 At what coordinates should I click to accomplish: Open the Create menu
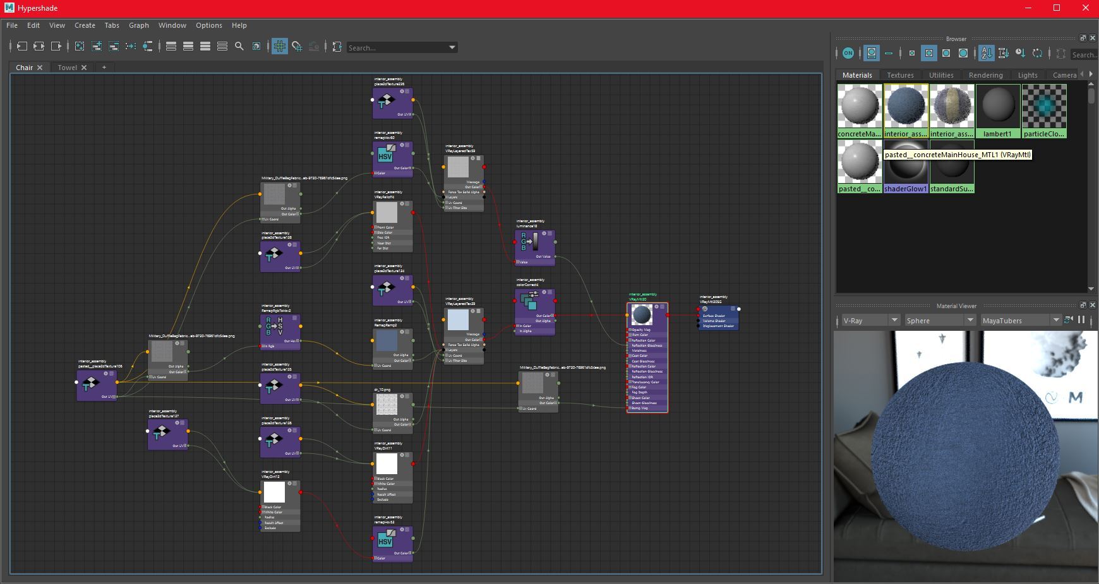pos(85,25)
